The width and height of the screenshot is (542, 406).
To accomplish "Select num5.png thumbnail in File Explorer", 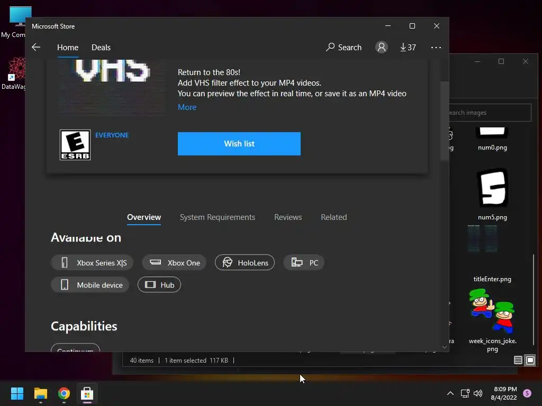I will click(x=493, y=188).
